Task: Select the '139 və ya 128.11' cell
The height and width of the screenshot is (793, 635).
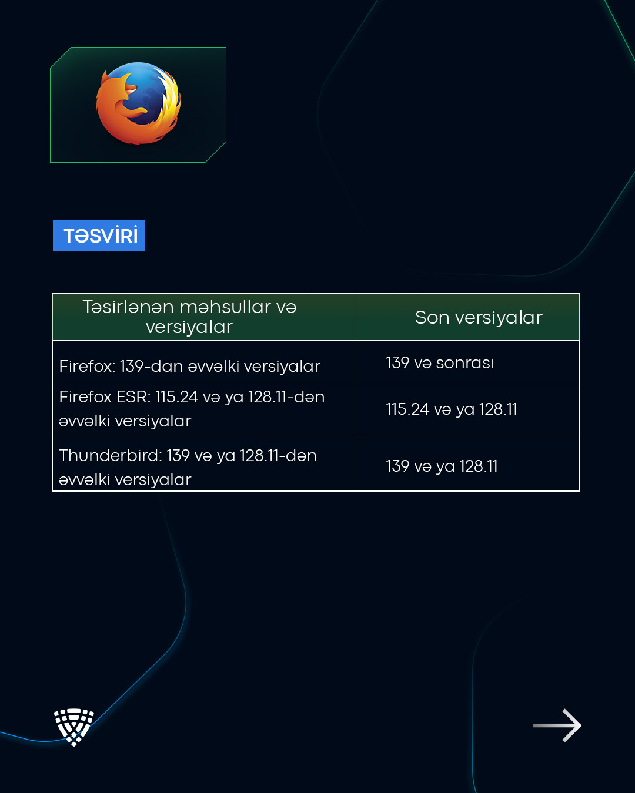Action: tap(468, 464)
